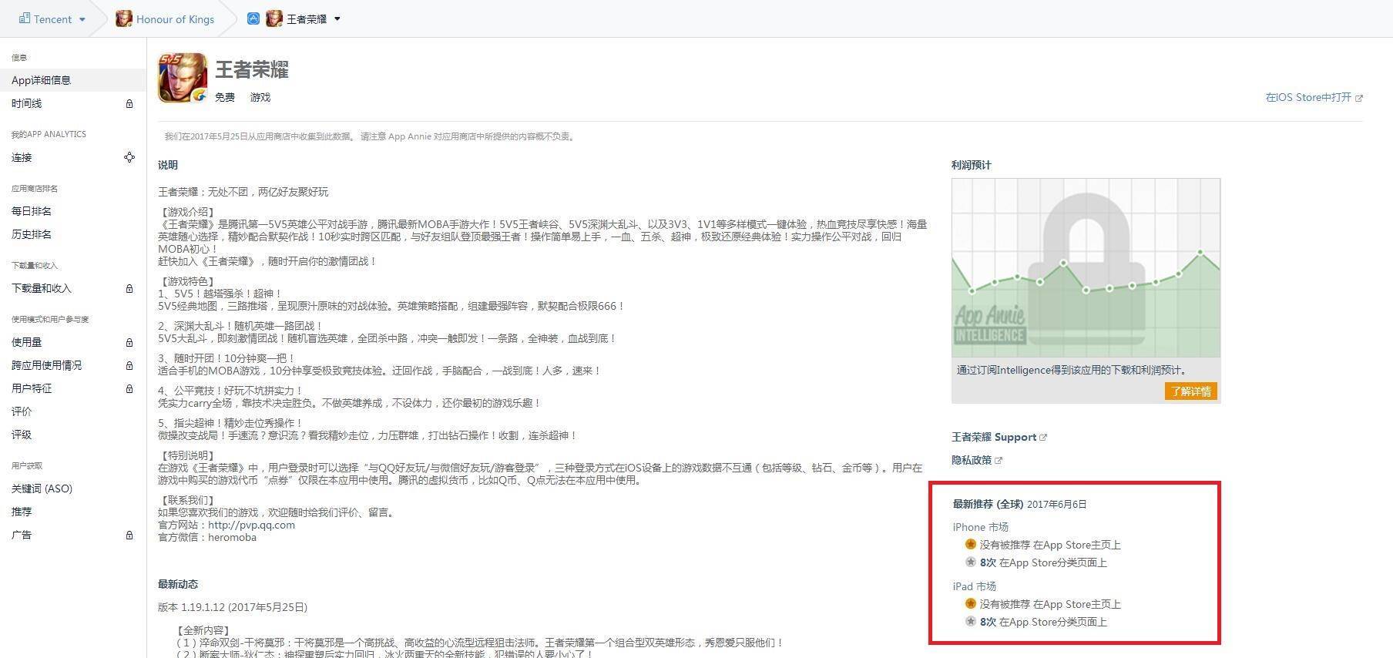Click the lock icon next to 时间线
The width and height of the screenshot is (1393, 658).
pos(129,103)
